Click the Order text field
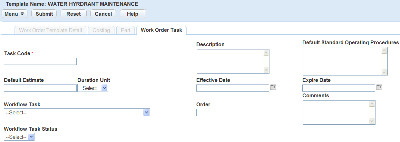 (232, 112)
